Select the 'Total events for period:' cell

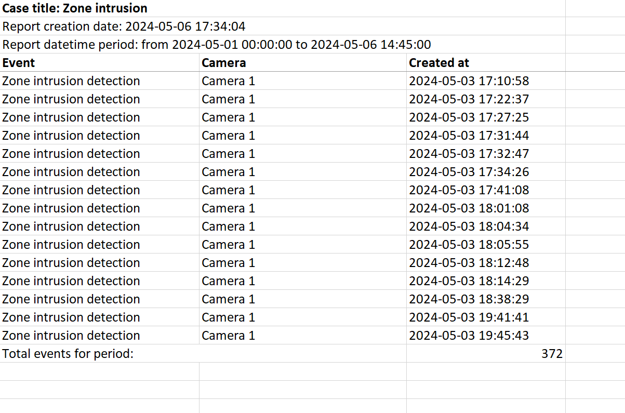coord(68,354)
